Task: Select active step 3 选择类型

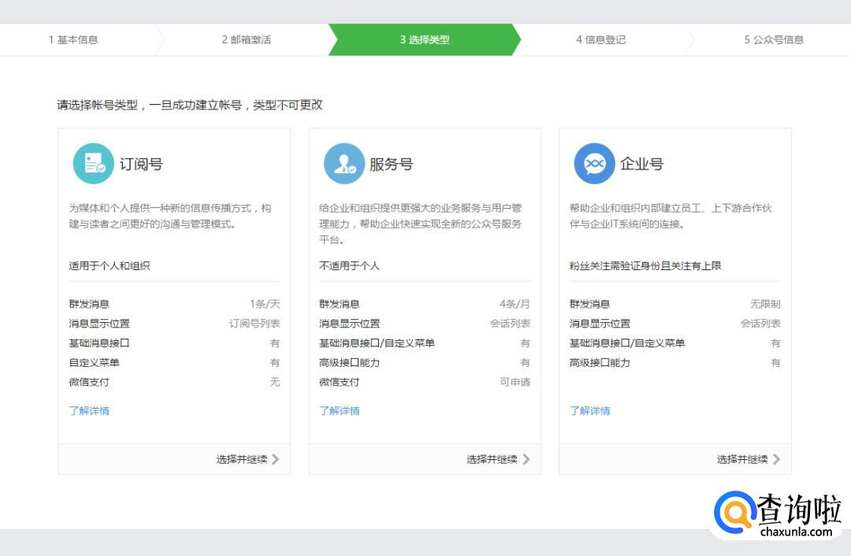Action: point(425,39)
